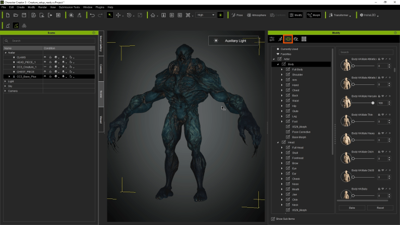Click the Morph toolbar button
The height and width of the screenshot is (225, 400).
tap(314, 15)
